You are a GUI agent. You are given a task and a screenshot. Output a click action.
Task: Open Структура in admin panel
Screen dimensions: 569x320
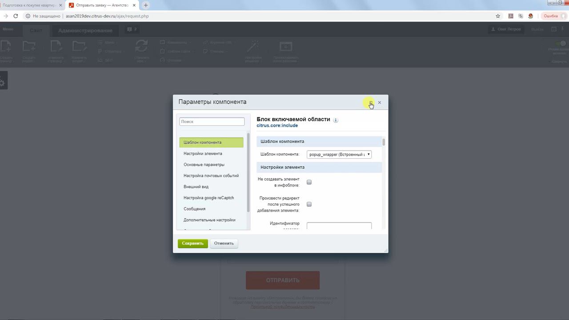click(x=111, y=51)
